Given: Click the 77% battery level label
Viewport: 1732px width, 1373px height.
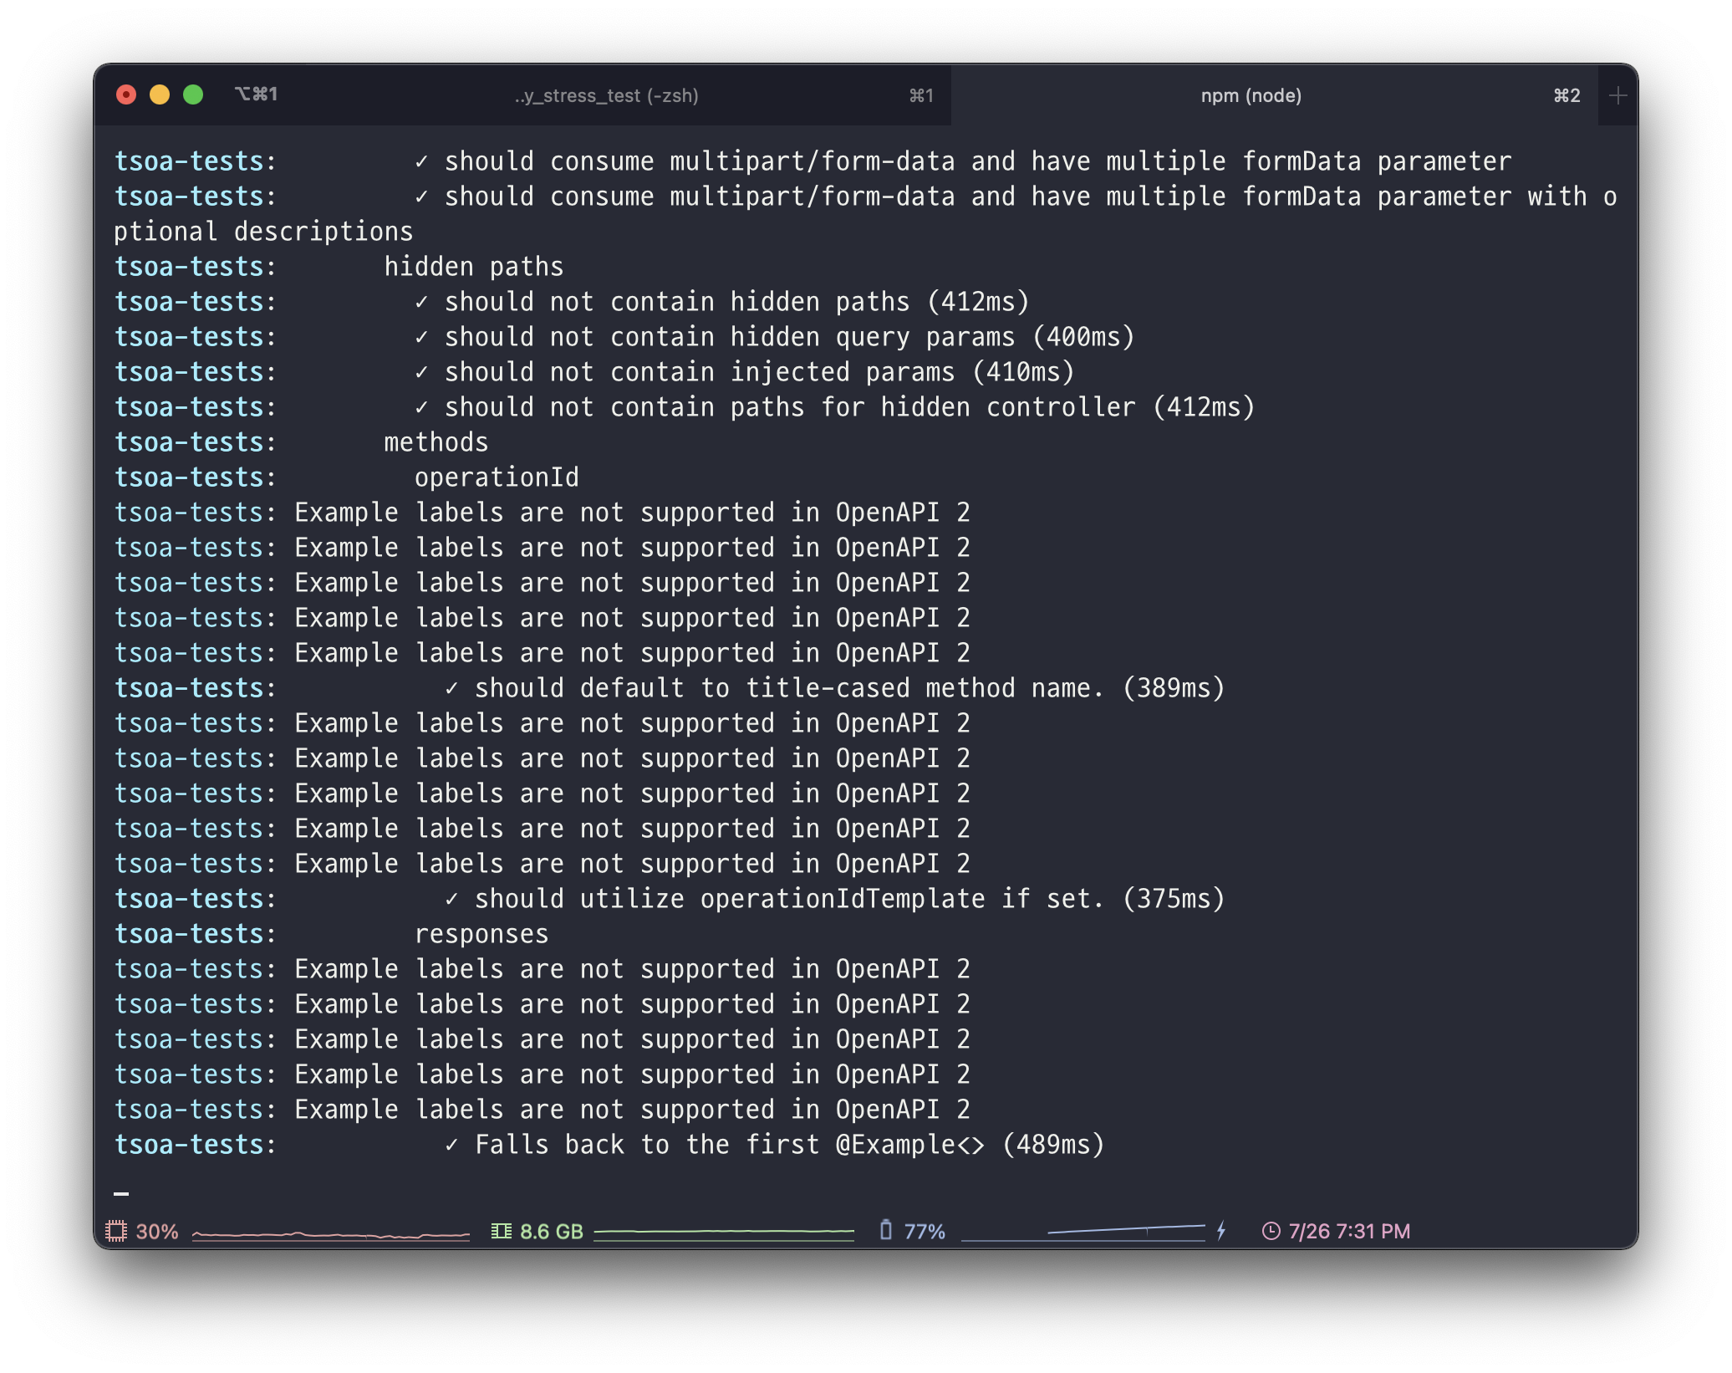Looking at the screenshot, I should point(925,1231).
